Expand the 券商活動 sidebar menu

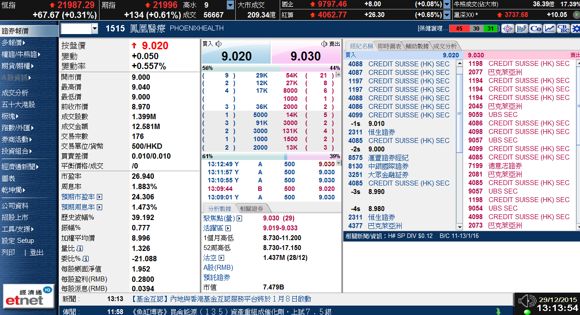(x=17, y=140)
